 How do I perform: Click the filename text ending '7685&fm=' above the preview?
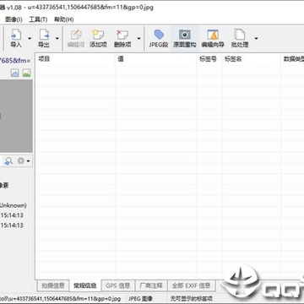[15, 60]
